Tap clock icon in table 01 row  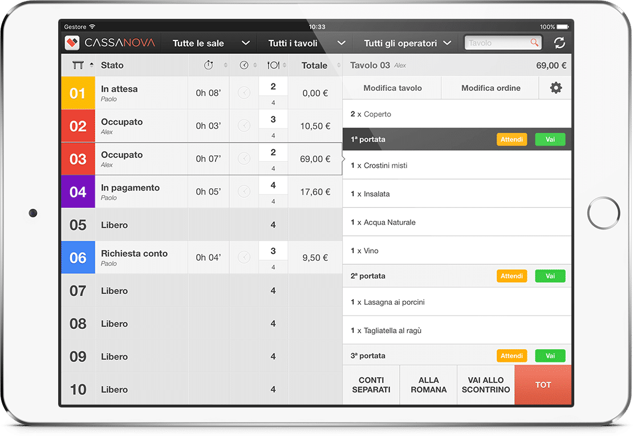pos(244,93)
